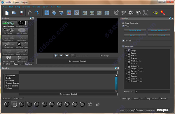Open the 2D Tasks menu
Screen dimensions: 175x114
pyautogui.click(x=26, y=7)
